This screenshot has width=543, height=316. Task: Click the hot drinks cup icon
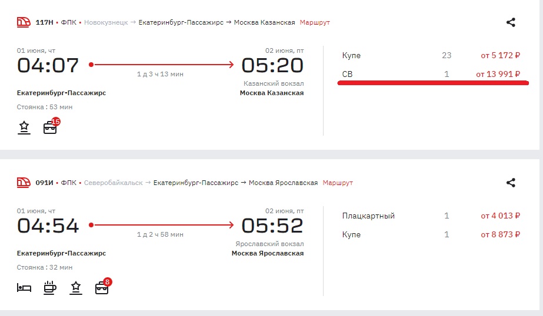(x=50, y=288)
